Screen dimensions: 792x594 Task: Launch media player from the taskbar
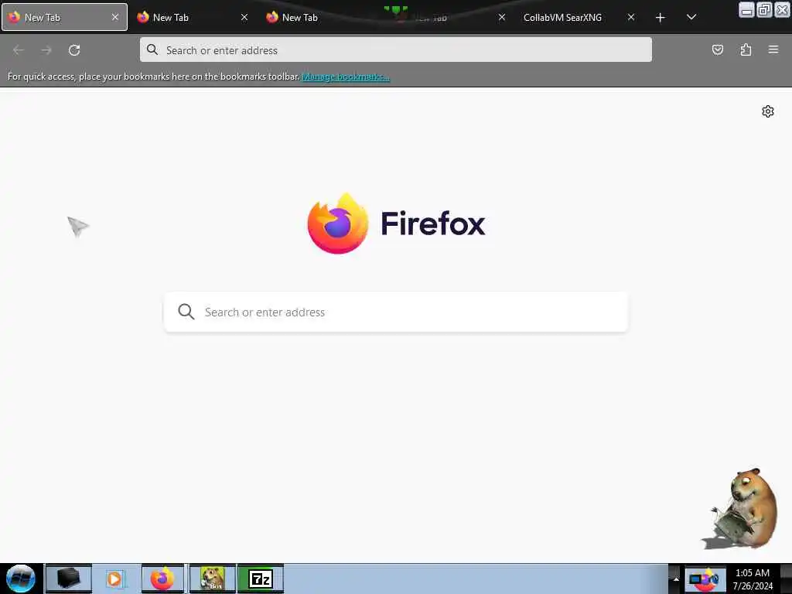(x=114, y=579)
